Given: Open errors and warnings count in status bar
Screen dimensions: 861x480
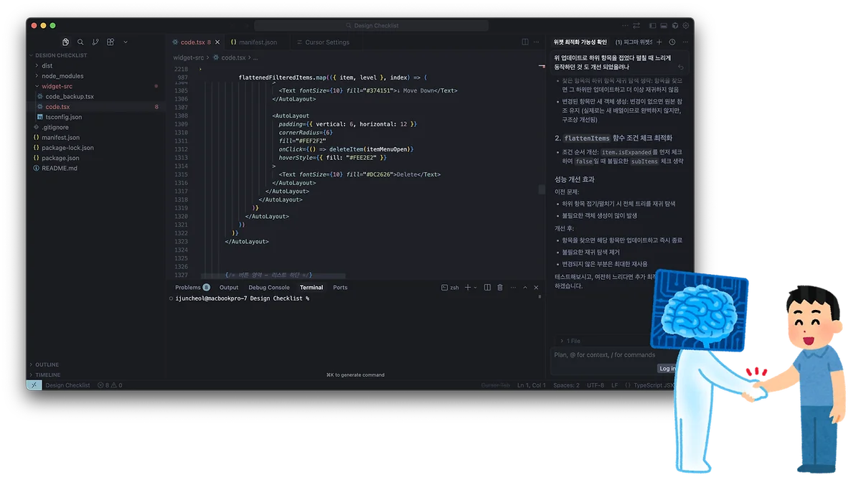Looking at the screenshot, I should (110, 385).
